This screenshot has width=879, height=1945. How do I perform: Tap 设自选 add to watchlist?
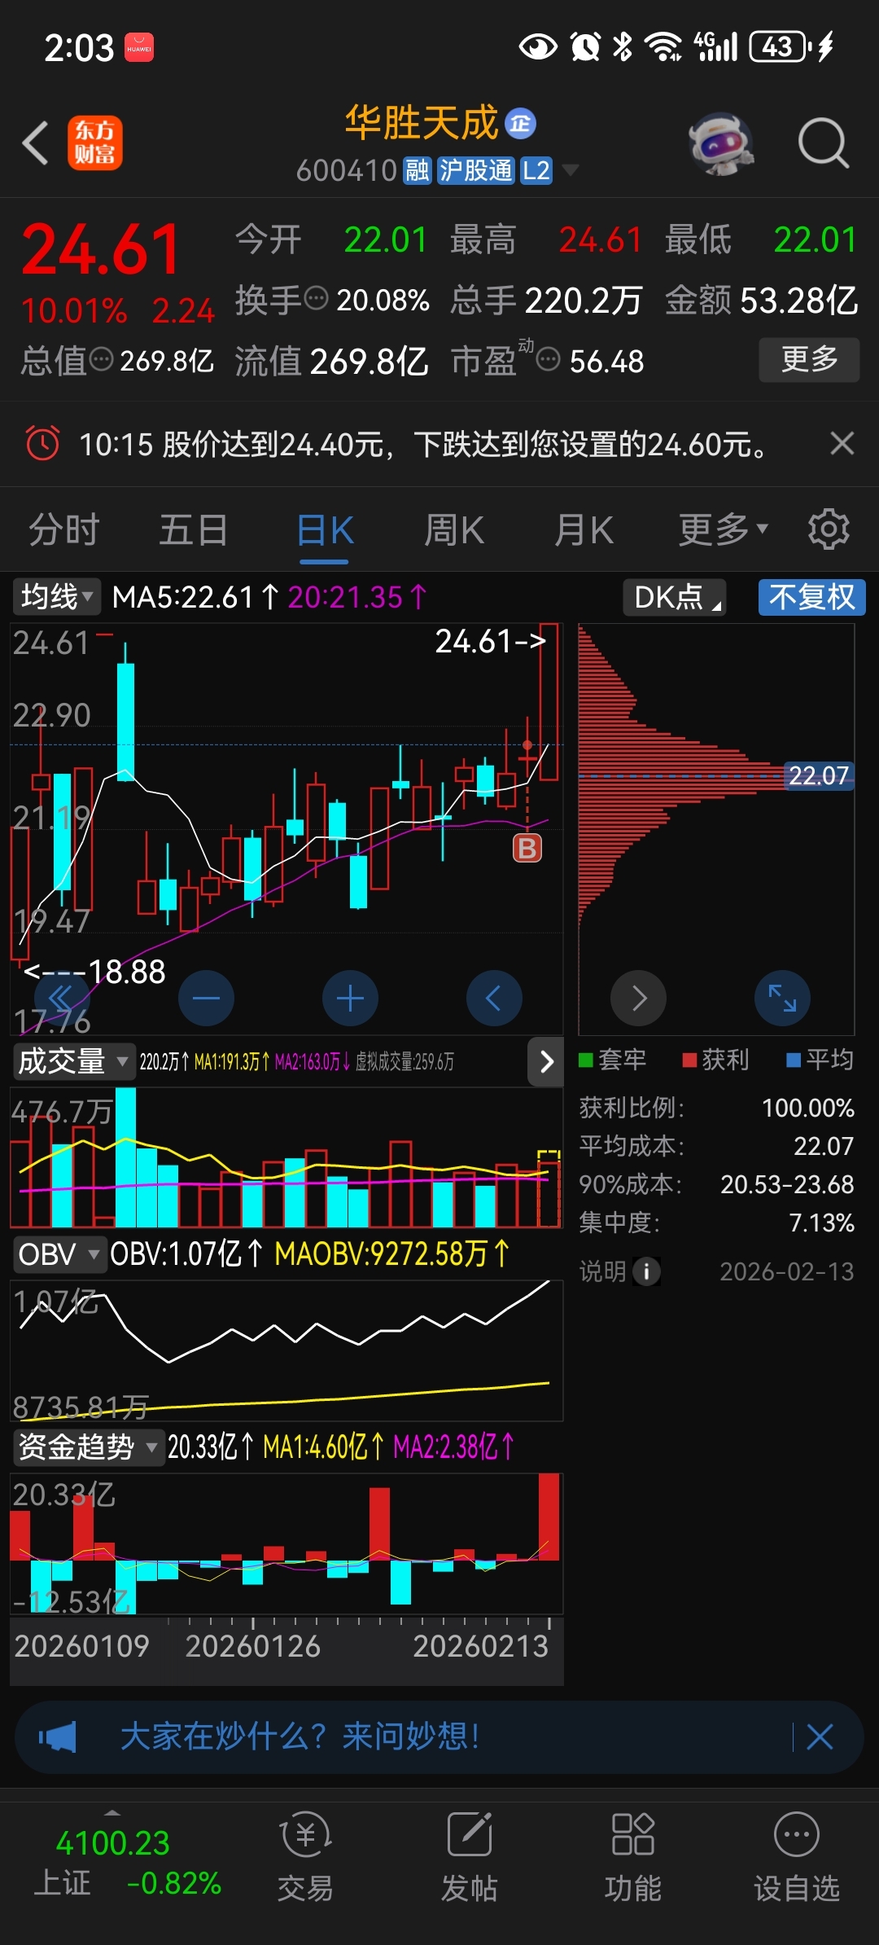coord(797,1856)
